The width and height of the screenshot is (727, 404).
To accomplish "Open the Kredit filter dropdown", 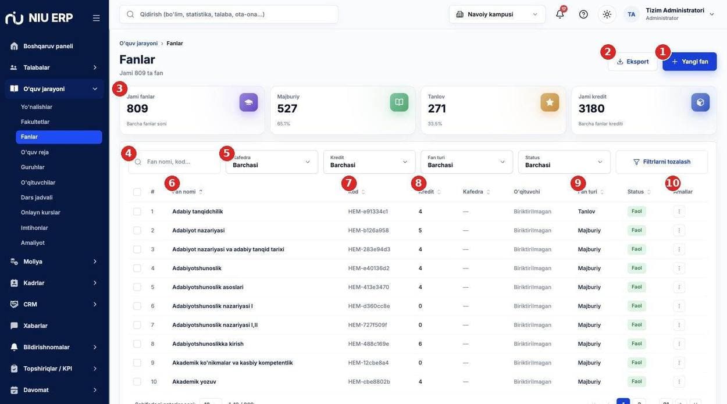I will pos(369,162).
